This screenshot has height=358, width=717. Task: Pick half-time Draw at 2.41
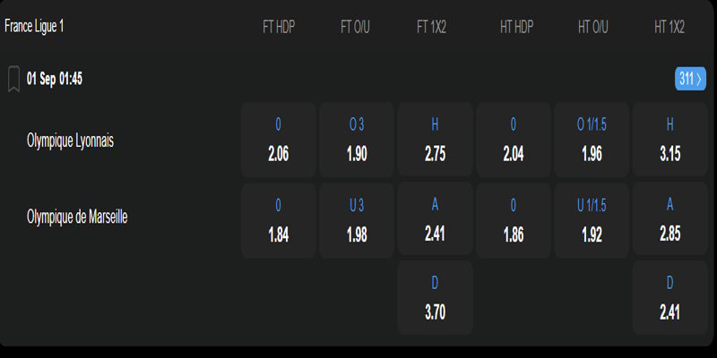670,298
